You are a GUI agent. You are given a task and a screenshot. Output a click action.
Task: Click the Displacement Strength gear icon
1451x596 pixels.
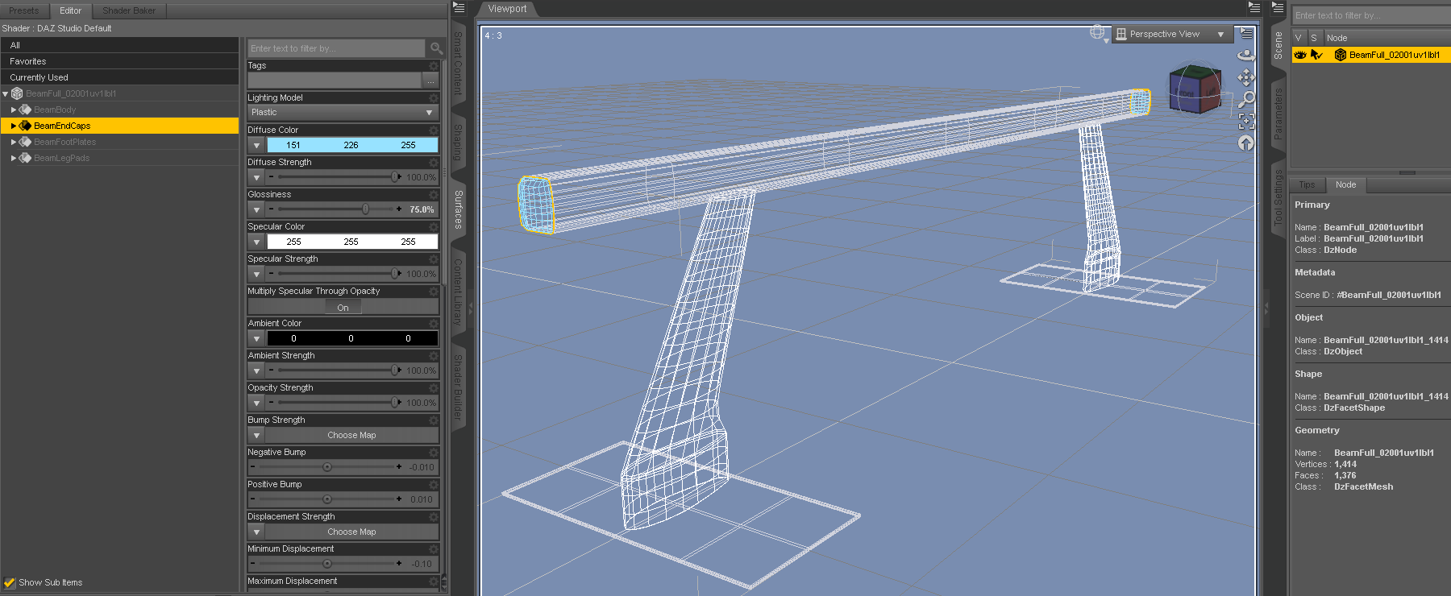tap(434, 517)
